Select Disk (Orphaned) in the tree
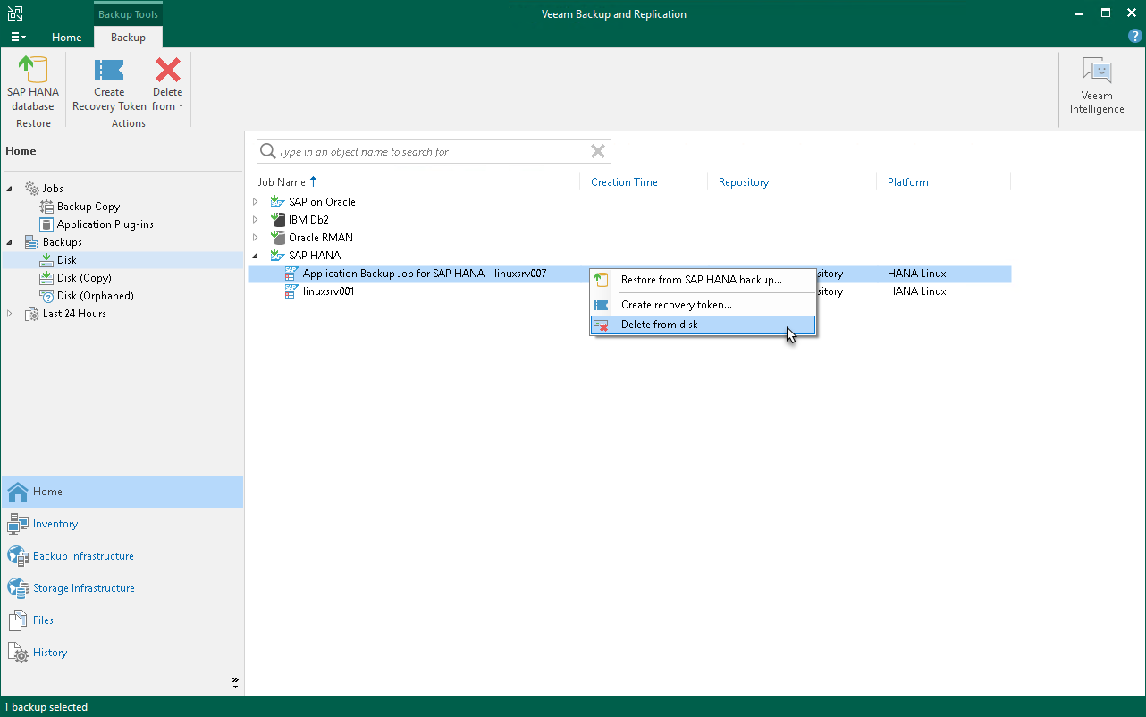 click(95, 296)
